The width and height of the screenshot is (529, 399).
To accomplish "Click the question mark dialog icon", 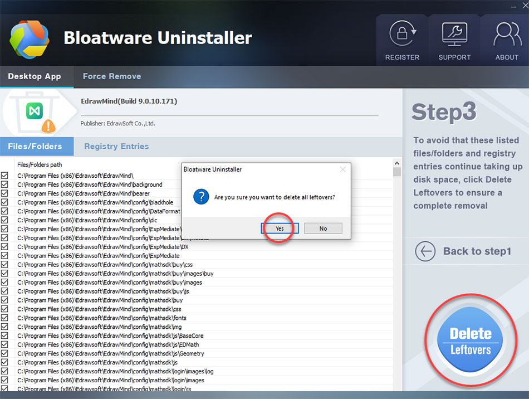I will click(201, 197).
